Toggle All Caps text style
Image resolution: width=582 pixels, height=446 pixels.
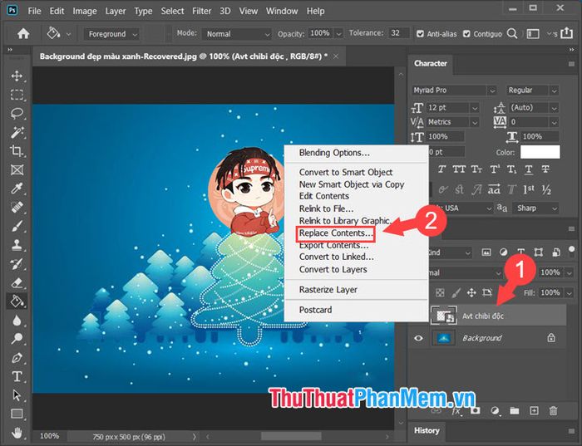pos(459,169)
